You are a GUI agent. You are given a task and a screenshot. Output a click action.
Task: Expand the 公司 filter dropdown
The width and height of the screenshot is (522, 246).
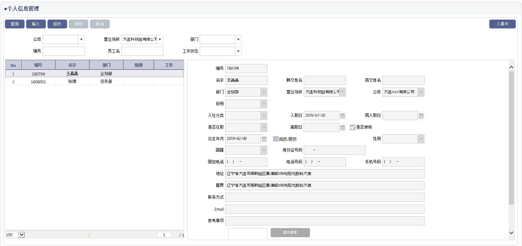tap(81, 40)
